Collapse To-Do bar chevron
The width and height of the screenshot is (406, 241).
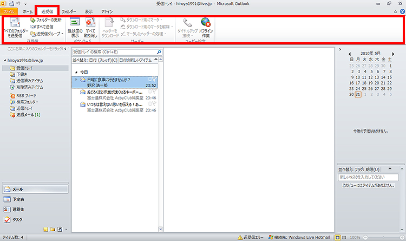tap(340, 49)
